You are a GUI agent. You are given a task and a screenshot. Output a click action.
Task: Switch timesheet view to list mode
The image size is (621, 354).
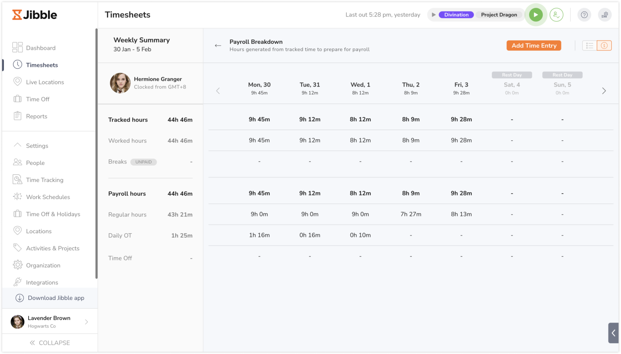pos(590,45)
